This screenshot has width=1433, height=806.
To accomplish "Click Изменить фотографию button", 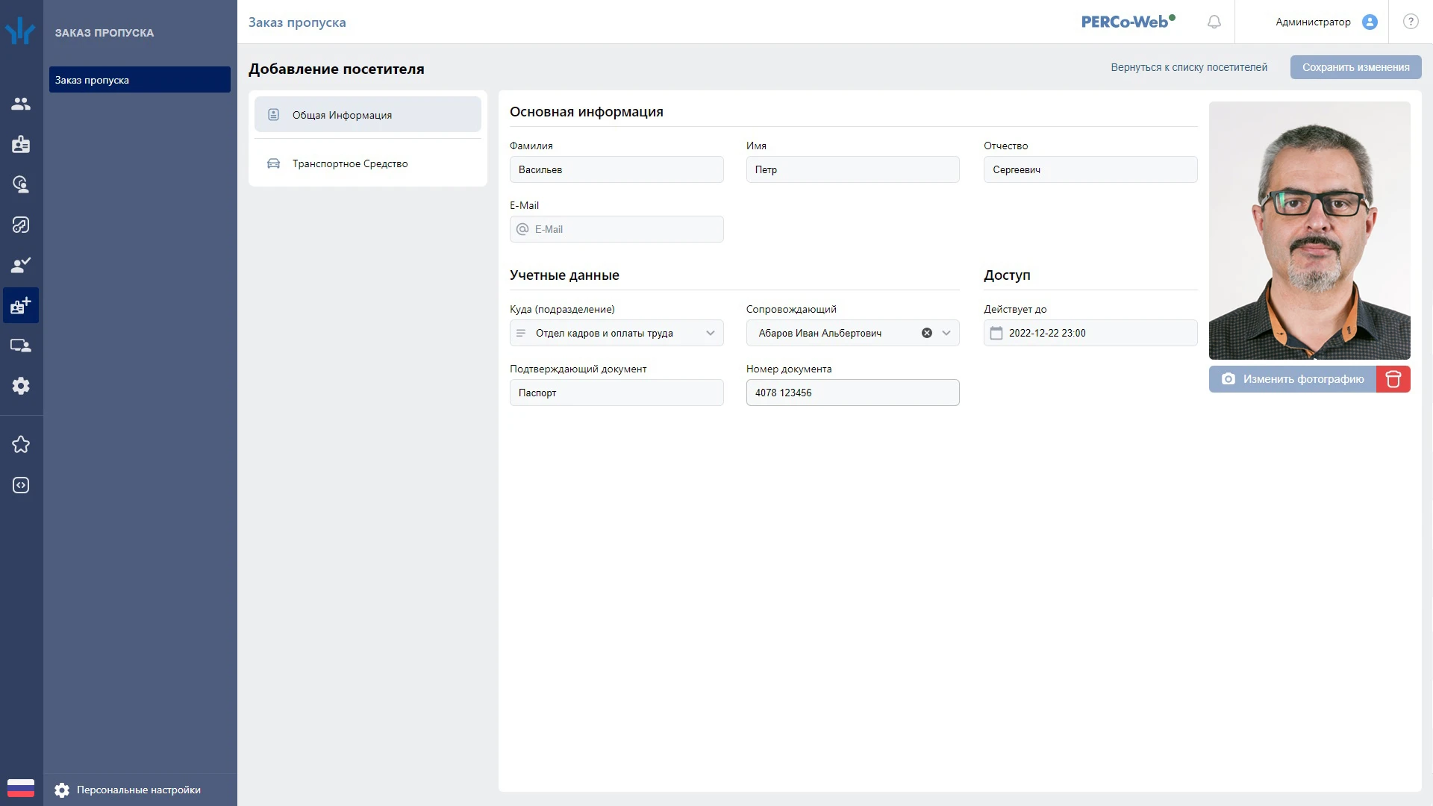I will pos(1292,379).
